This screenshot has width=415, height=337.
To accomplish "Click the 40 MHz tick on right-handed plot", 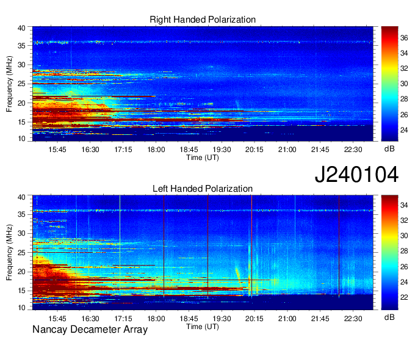I will coord(21,28).
